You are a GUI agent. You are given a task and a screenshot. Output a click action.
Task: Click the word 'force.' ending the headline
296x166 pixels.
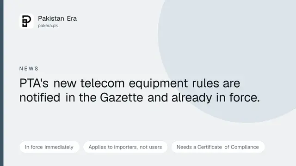[x=245, y=97]
